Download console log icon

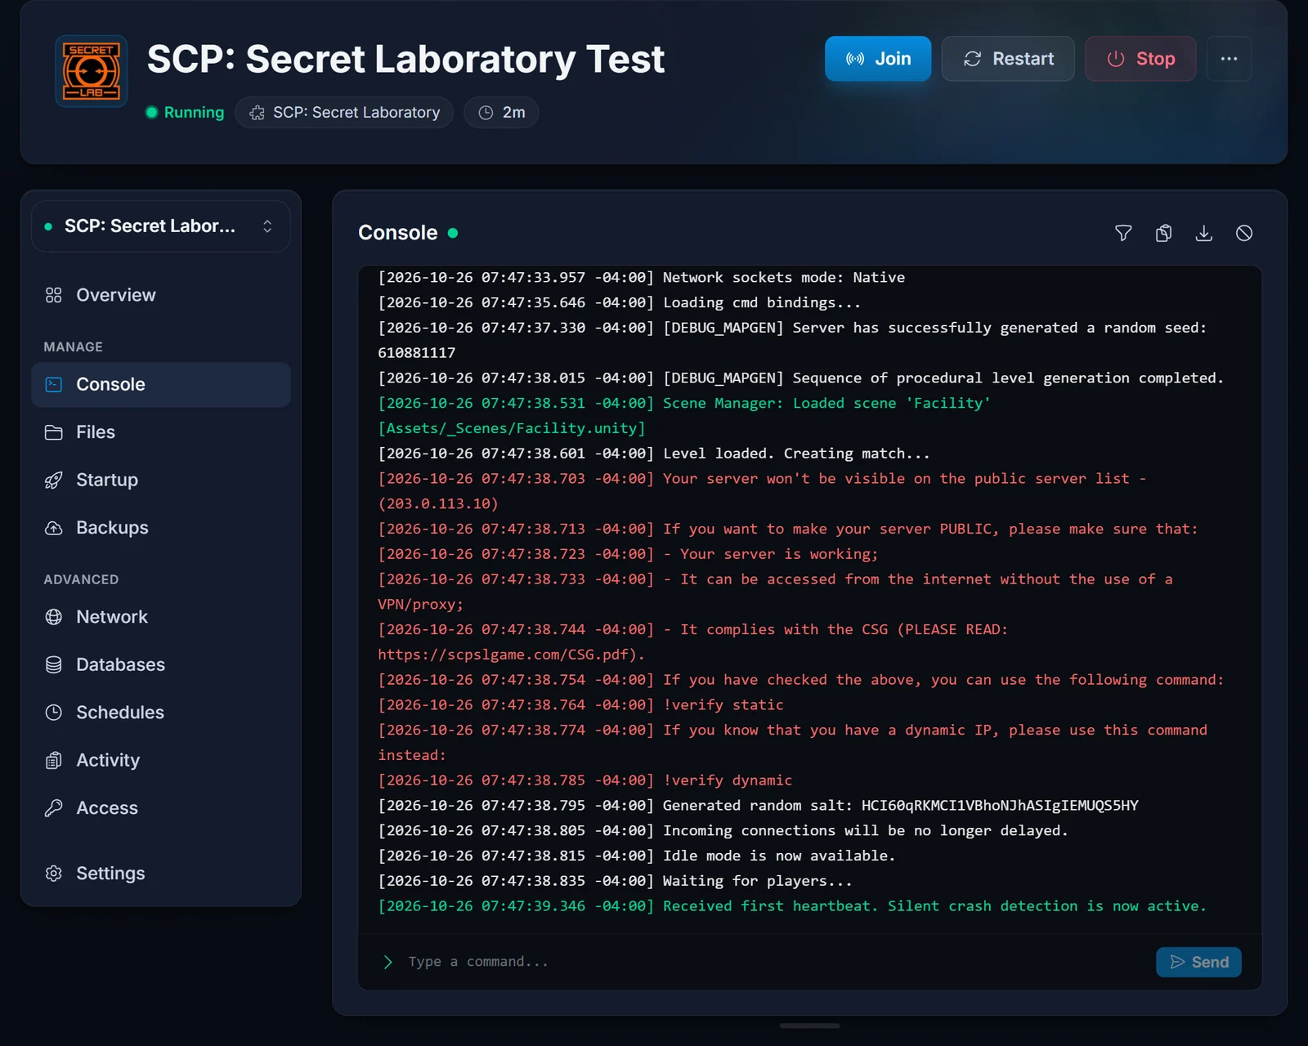pyautogui.click(x=1203, y=234)
